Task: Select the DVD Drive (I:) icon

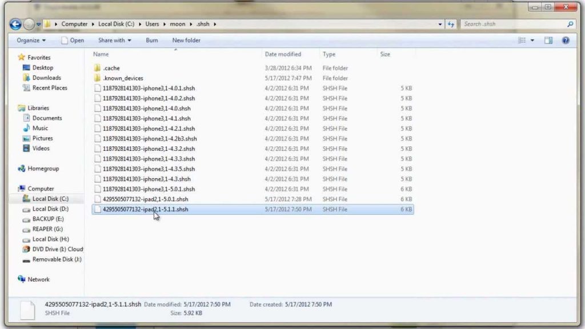Action: 26,249
